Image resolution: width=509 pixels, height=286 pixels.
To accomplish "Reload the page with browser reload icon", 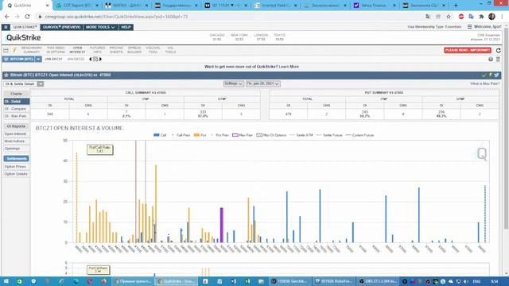I will point(28,17).
